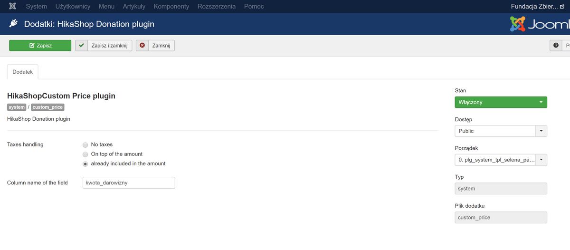Click the Joomla logo icon in menu bar
Screen dimensions: 570x250
point(12,7)
